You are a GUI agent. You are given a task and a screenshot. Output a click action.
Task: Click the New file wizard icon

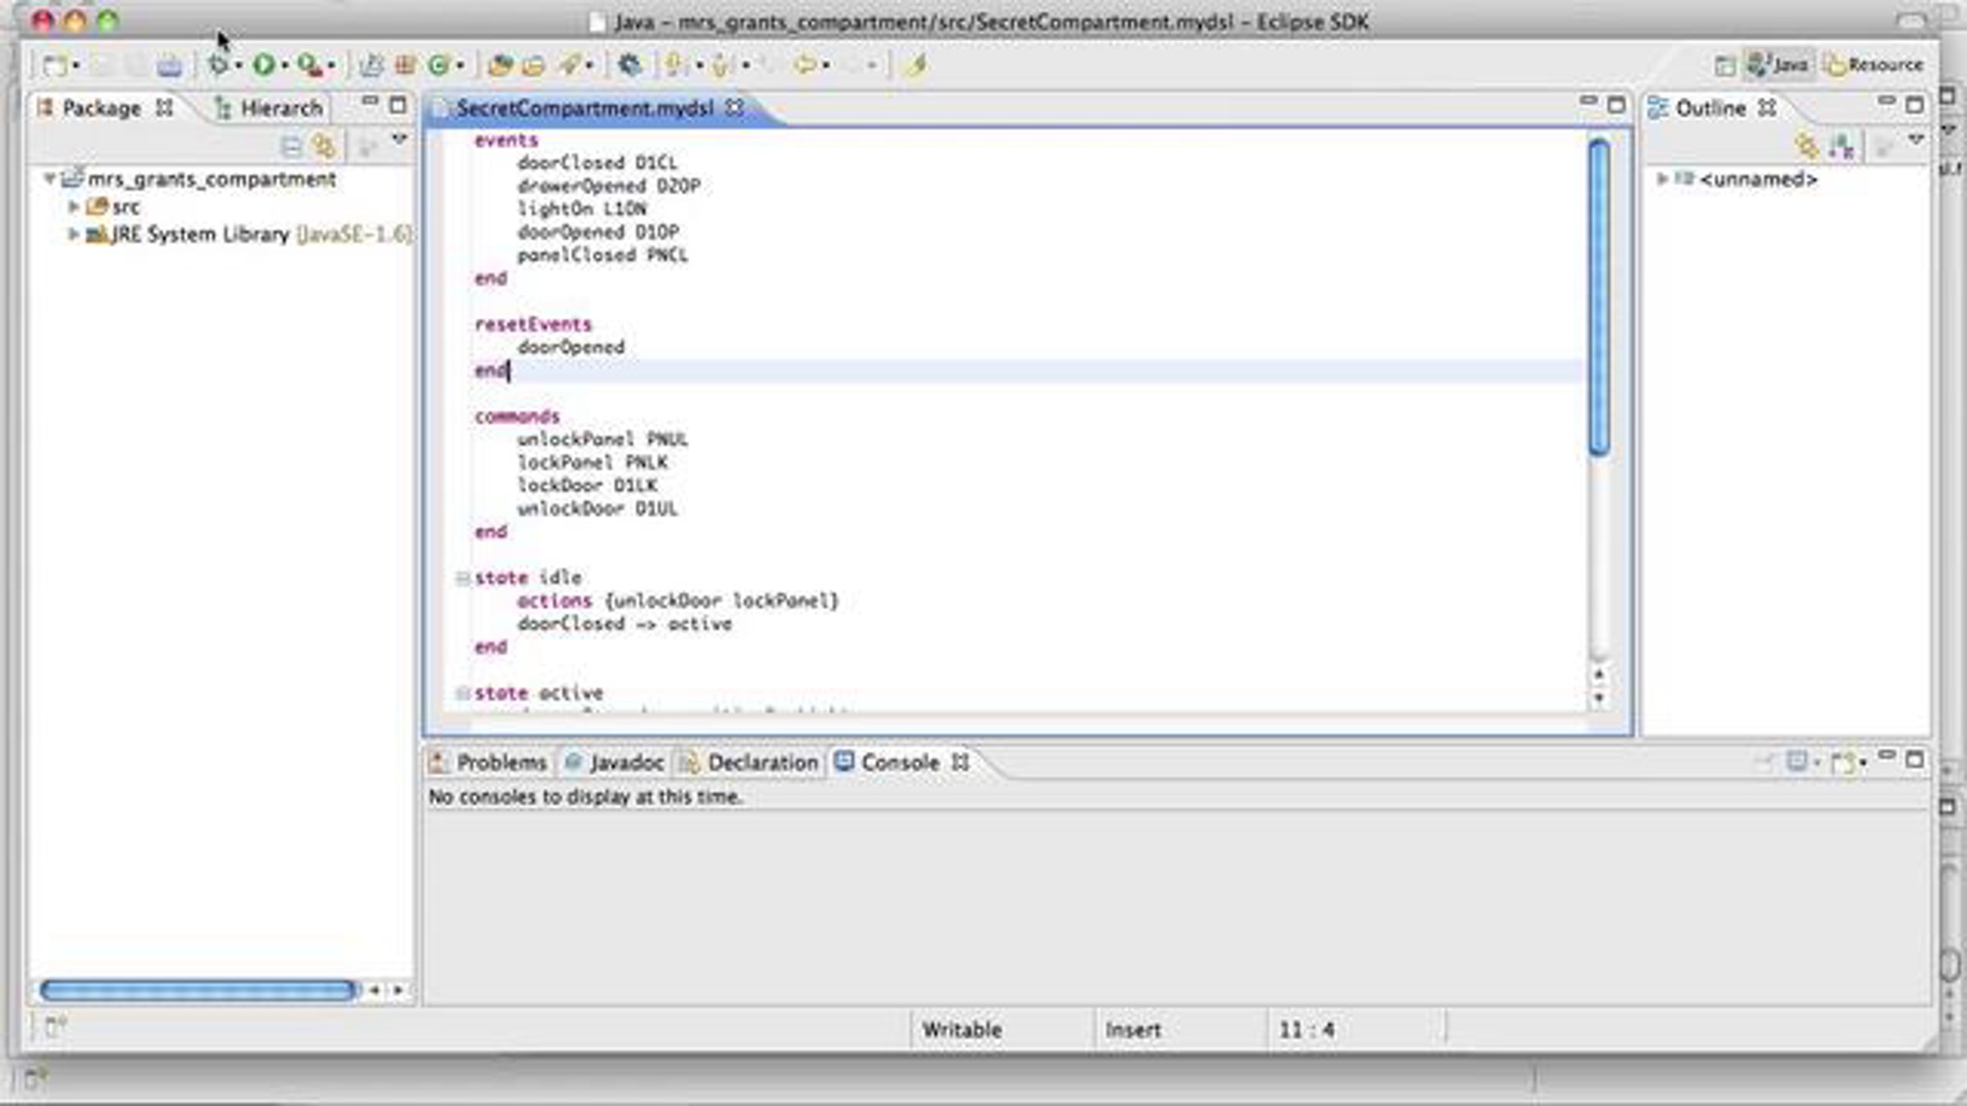pos(55,65)
